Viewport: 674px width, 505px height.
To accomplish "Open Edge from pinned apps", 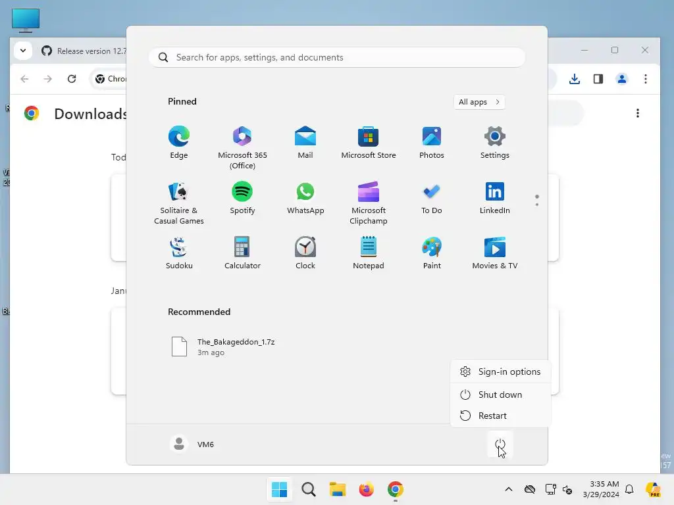I will point(179,143).
